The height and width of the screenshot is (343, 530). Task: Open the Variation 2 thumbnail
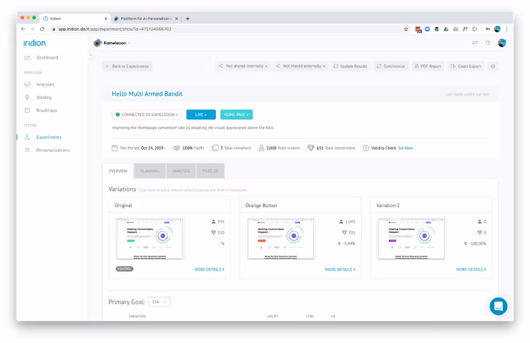click(x=411, y=239)
